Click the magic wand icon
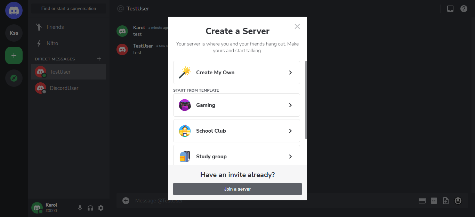The image size is (475, 217). (x=185, y=73)
